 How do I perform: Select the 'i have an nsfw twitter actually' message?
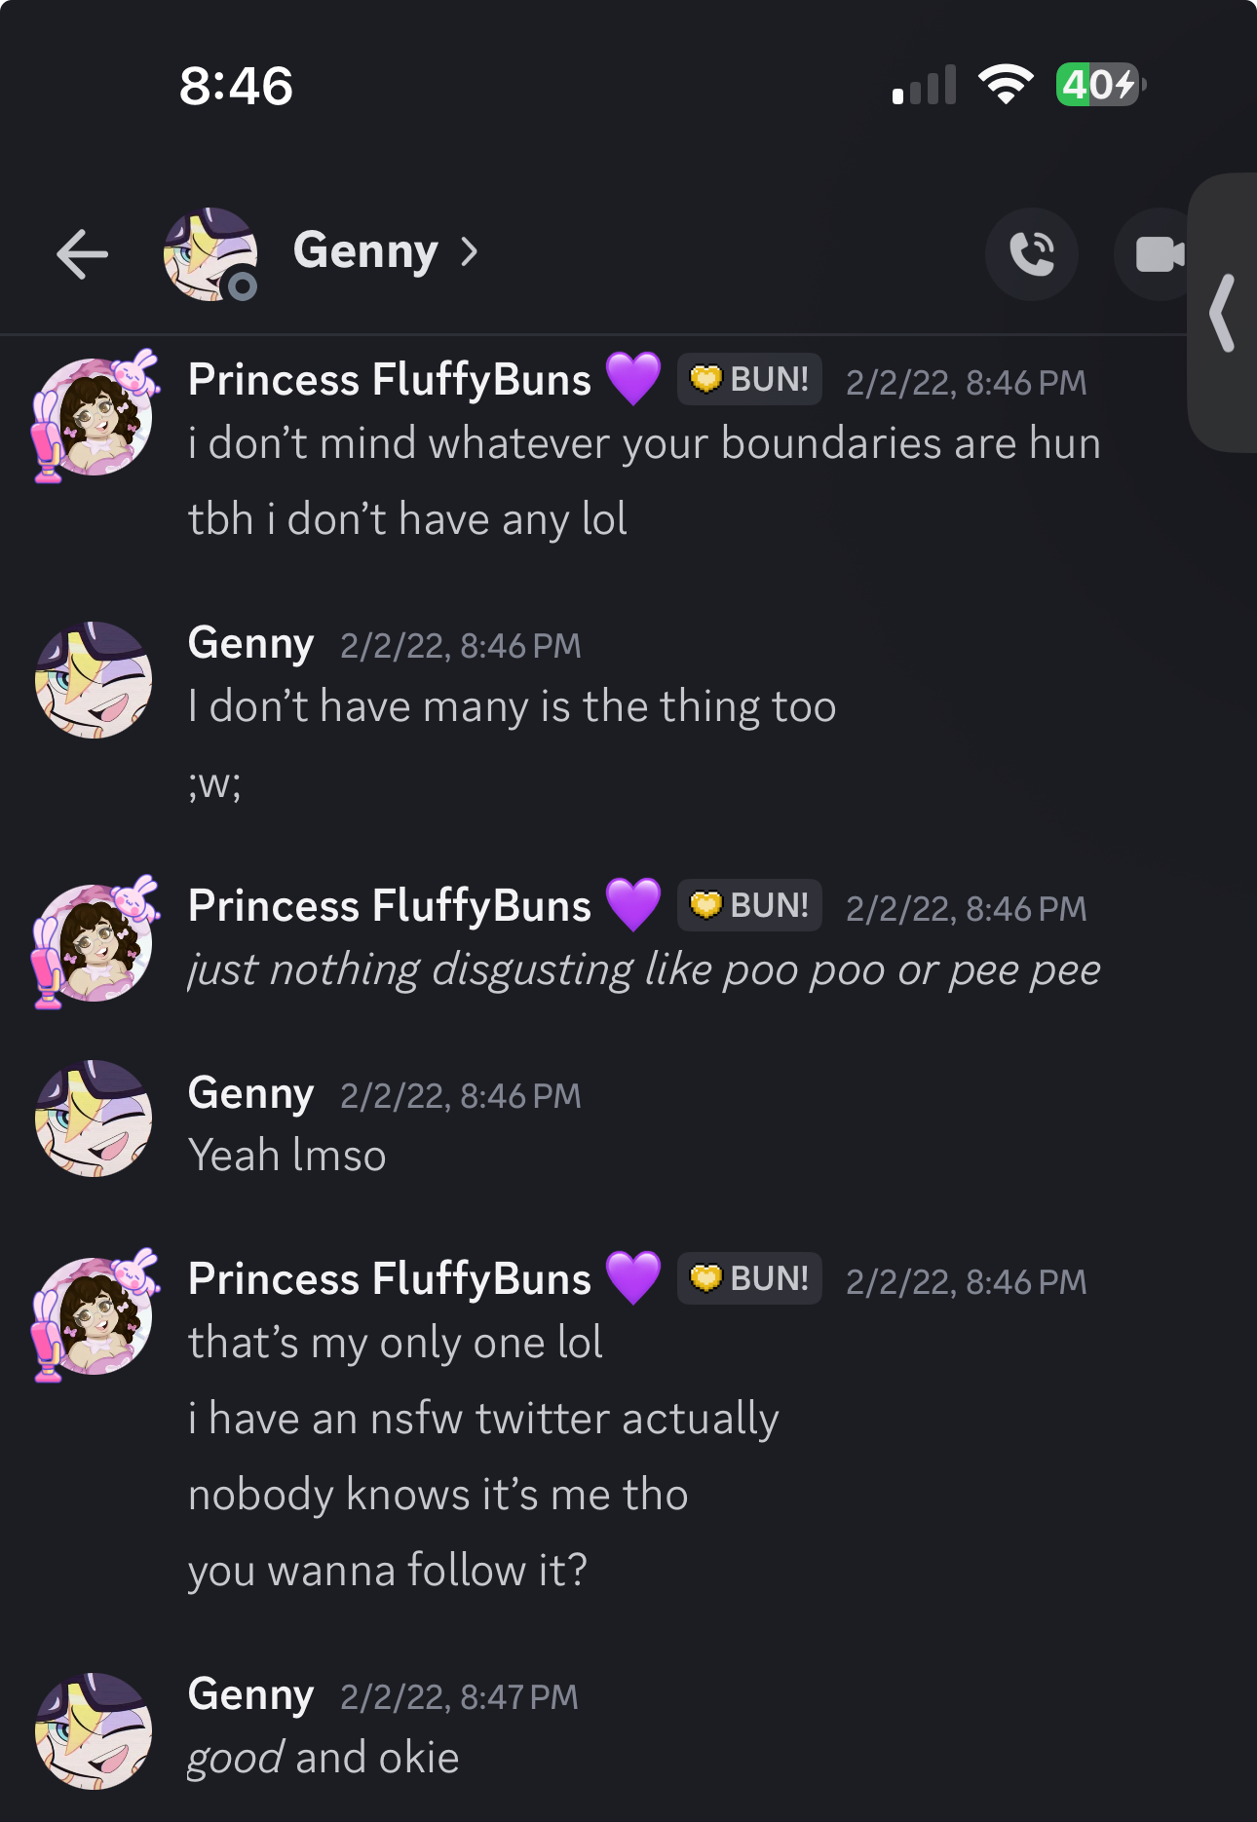point(483,1419)
